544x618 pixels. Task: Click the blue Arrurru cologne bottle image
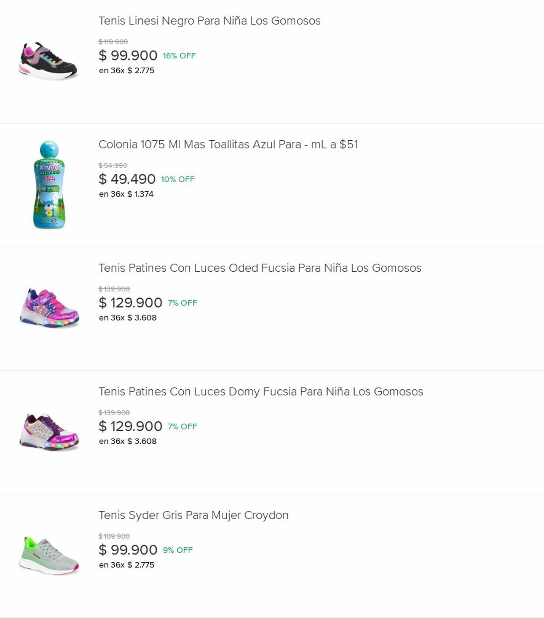49,185
